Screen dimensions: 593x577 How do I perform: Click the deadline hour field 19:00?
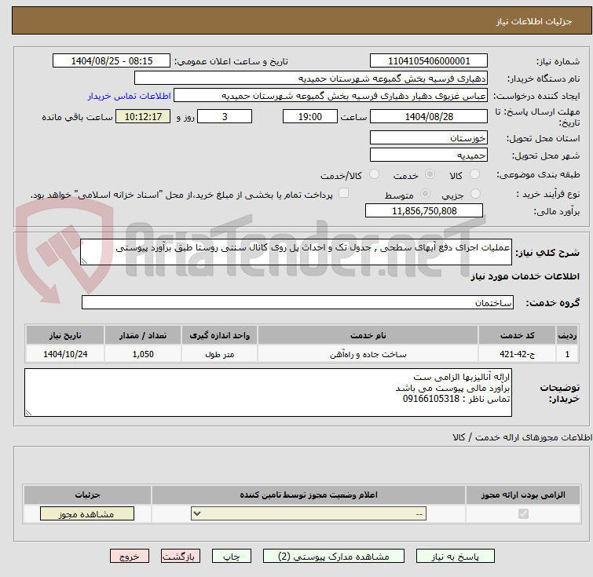(x=310, y=116)
